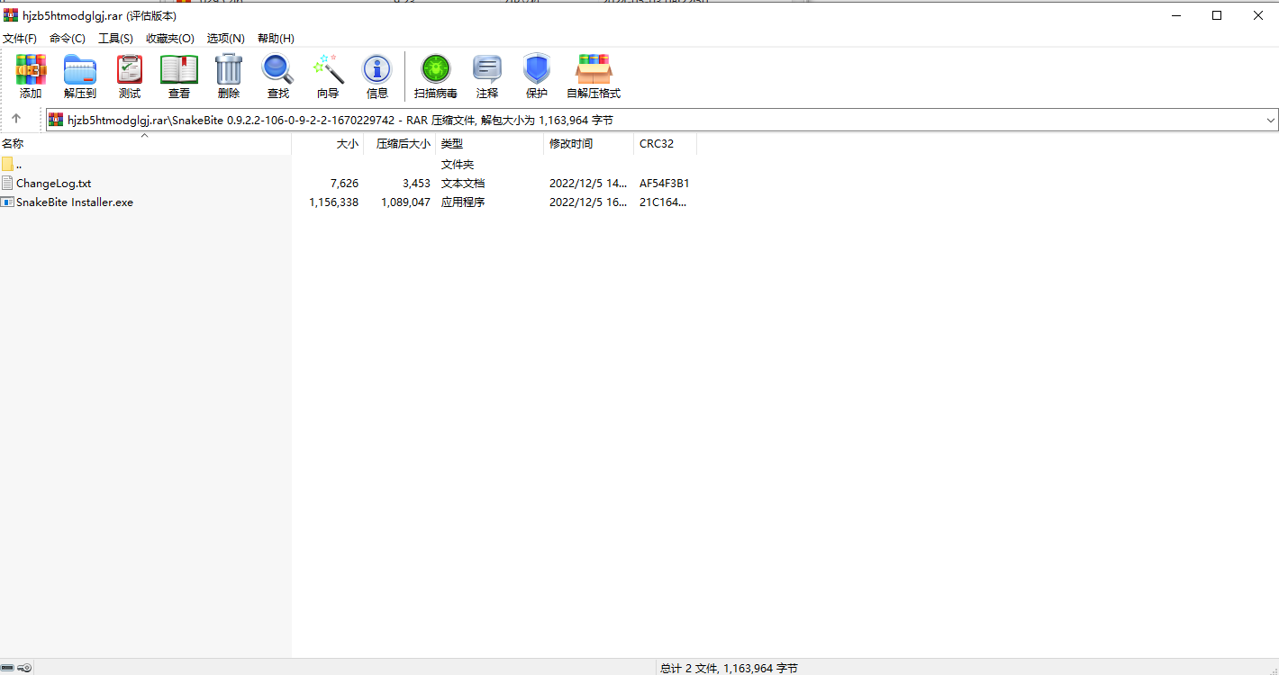
Task: Sort by 大小 column header
Action: pyautogui.click(x=328, y=143)
